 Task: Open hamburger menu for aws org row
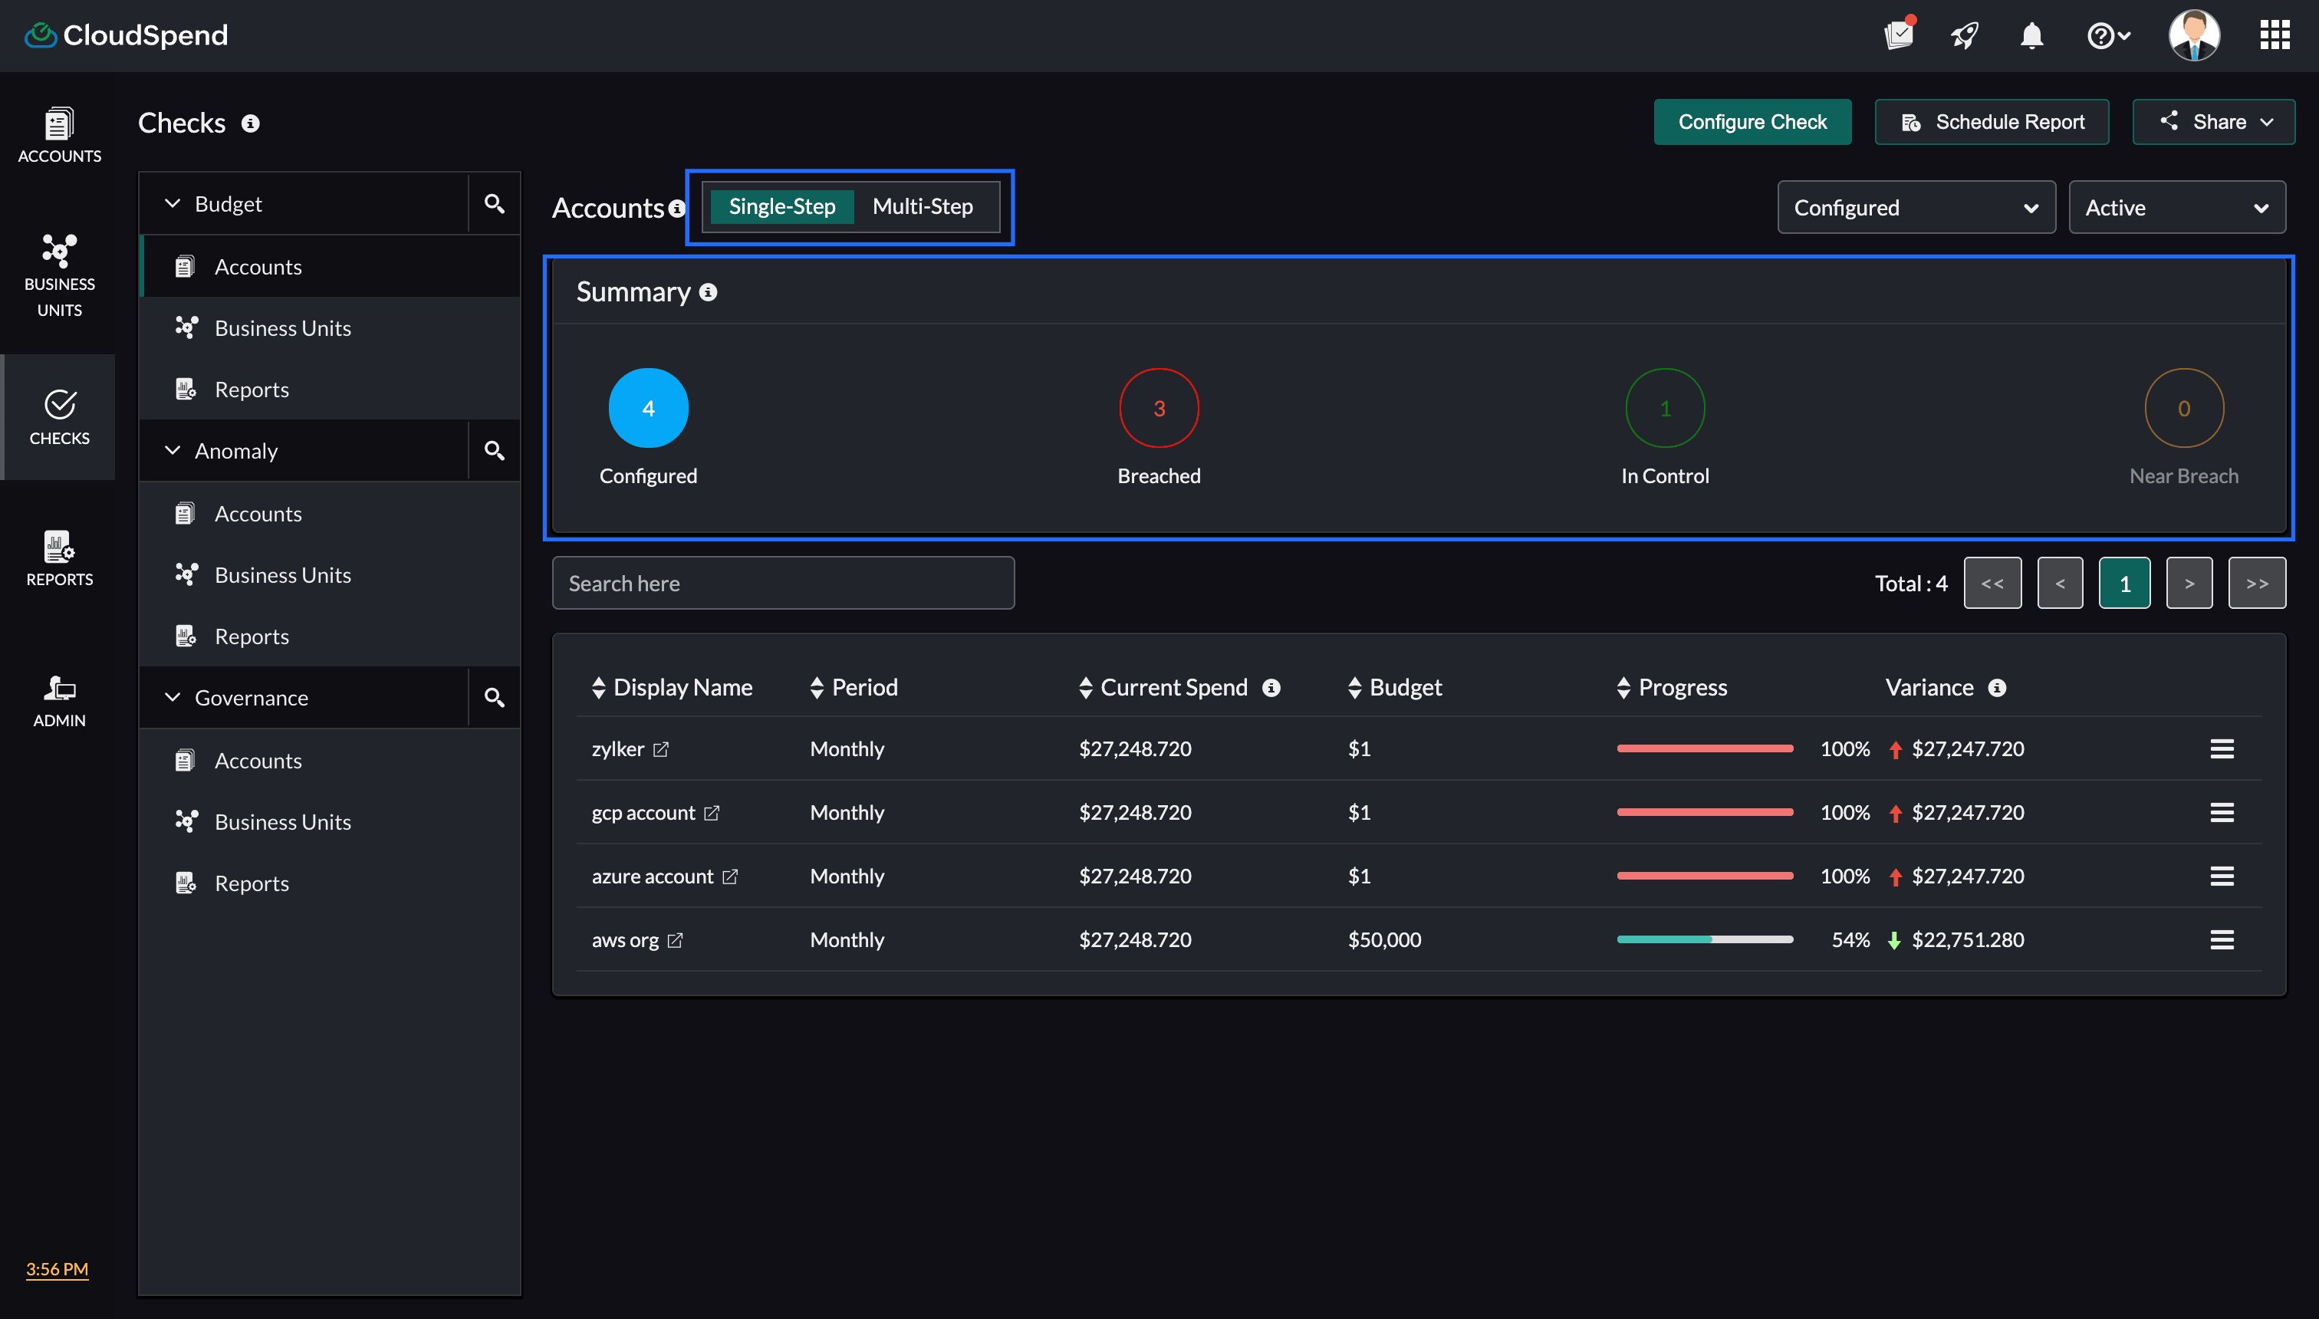pyautogui.click(x=2221, y=939)
